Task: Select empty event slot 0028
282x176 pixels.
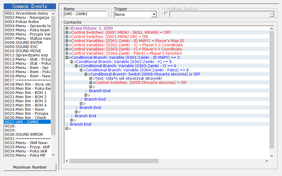Action: pyautogui.click(x=27, y=126)
